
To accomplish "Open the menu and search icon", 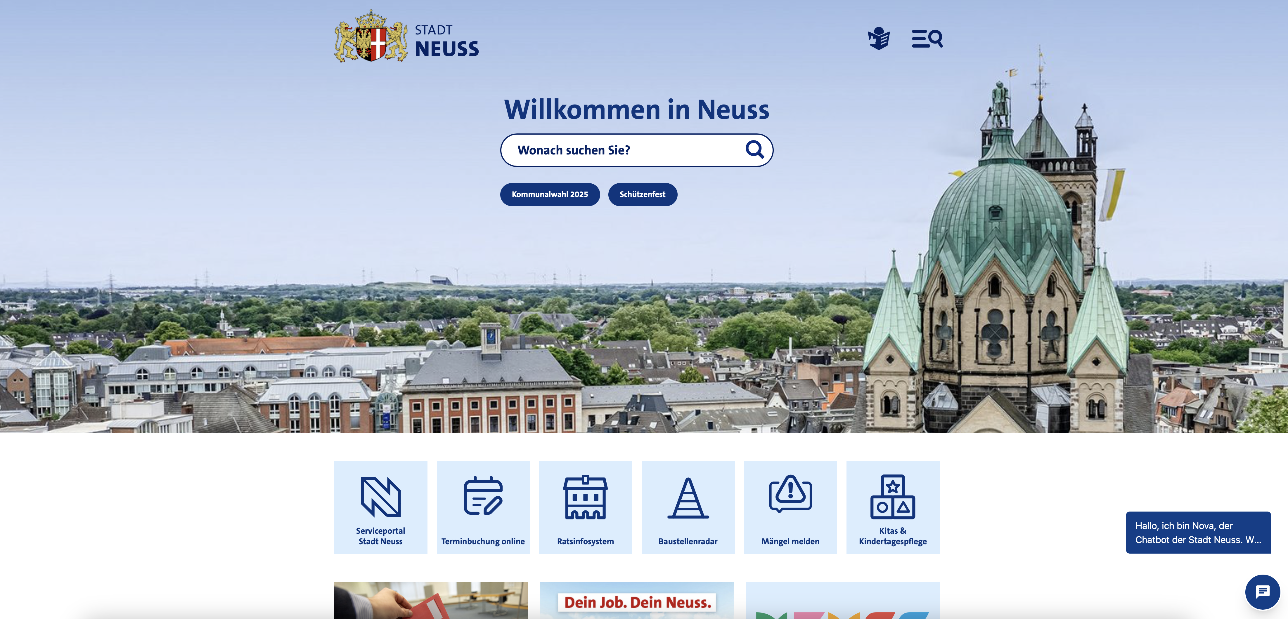I will [x=927, y=39].
